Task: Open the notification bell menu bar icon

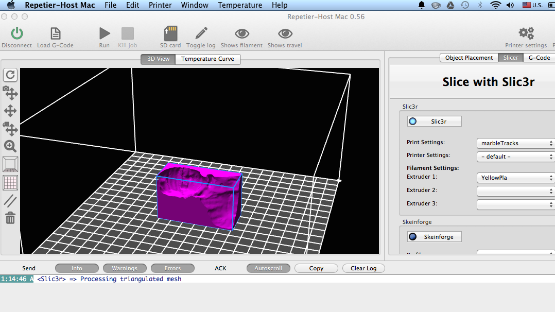Action: [x=421, y=5]
